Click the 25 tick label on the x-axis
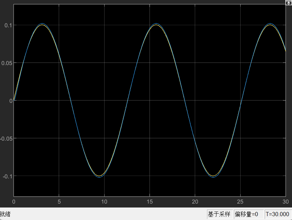 (240, 202)
